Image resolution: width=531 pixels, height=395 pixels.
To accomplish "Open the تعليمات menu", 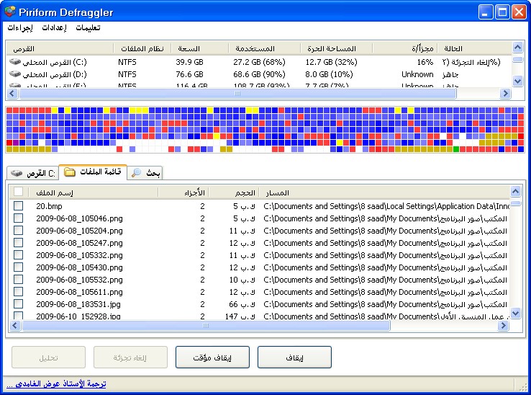I will pos(88,28).
